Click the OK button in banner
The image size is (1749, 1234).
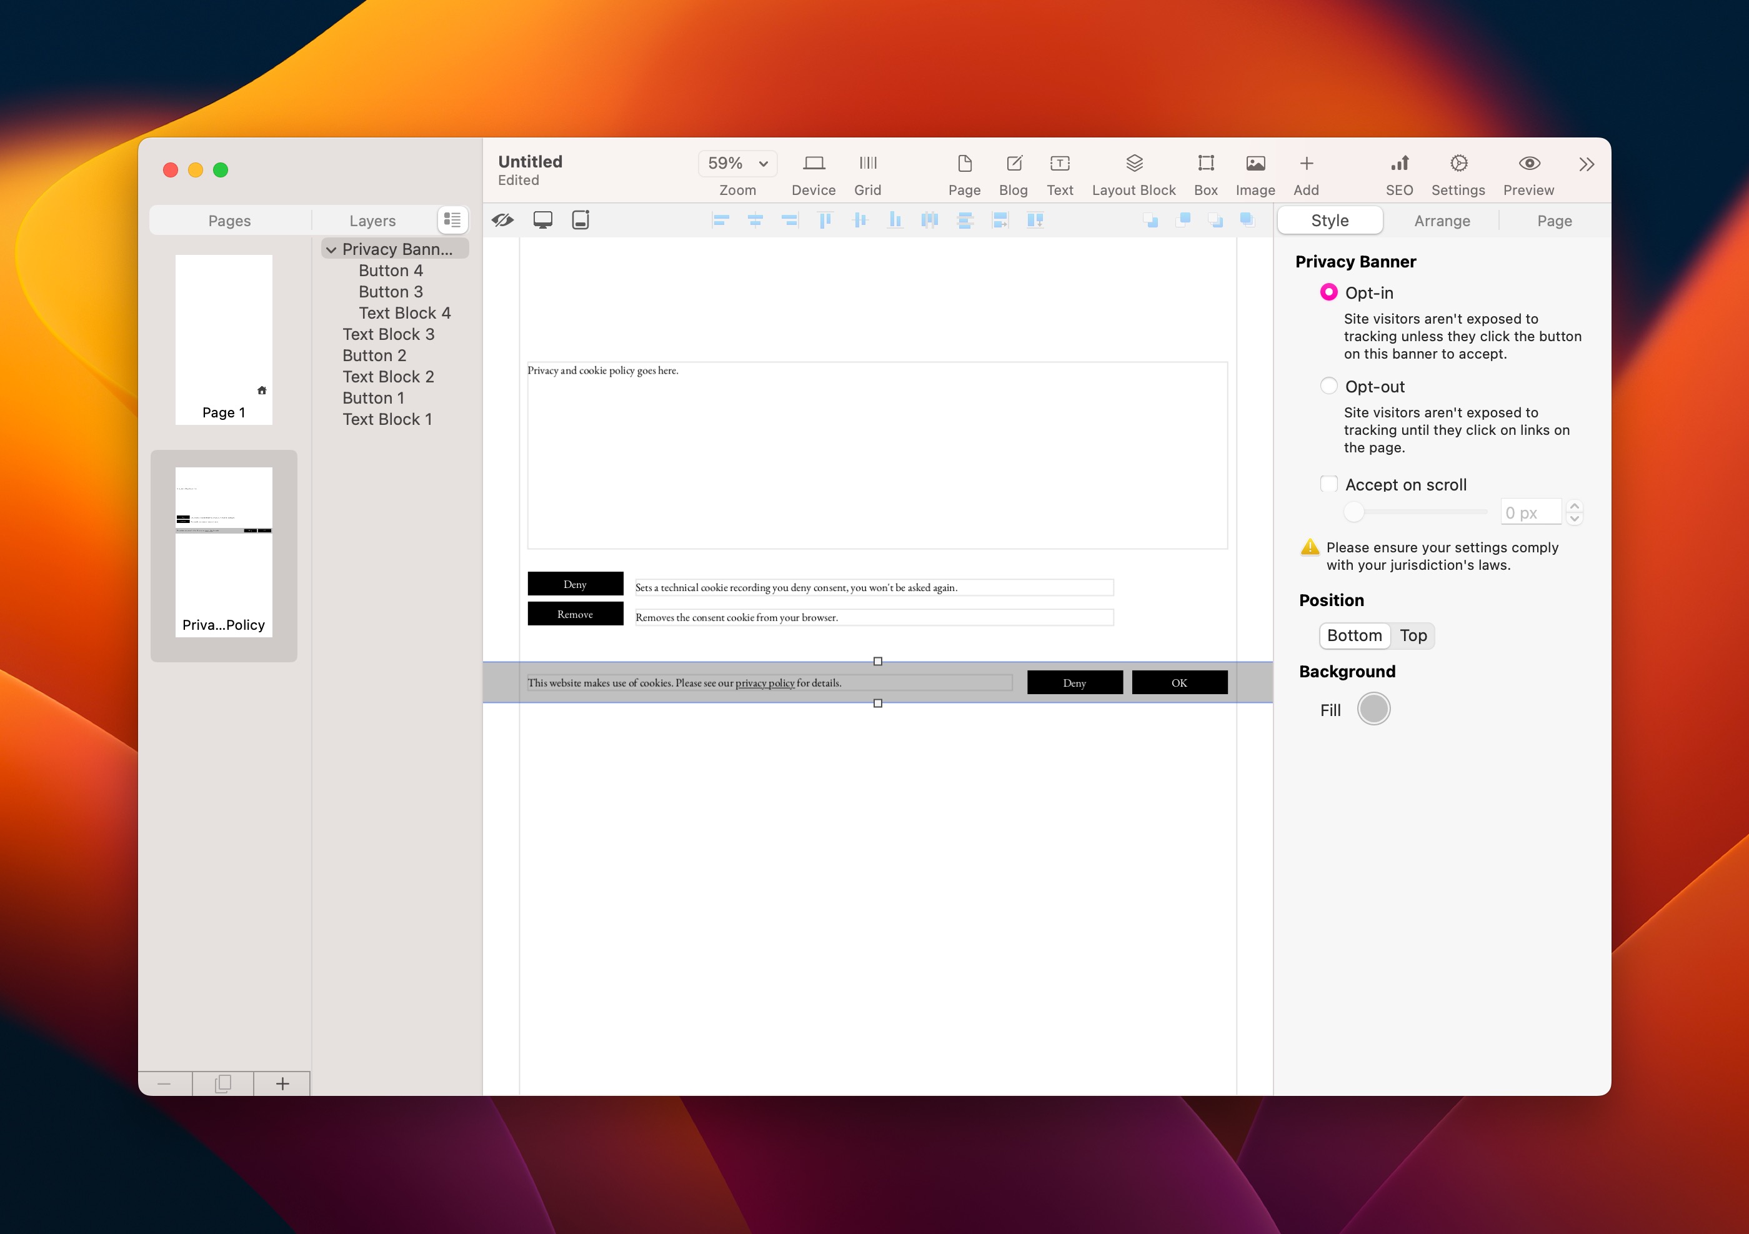pos(1179,682)
